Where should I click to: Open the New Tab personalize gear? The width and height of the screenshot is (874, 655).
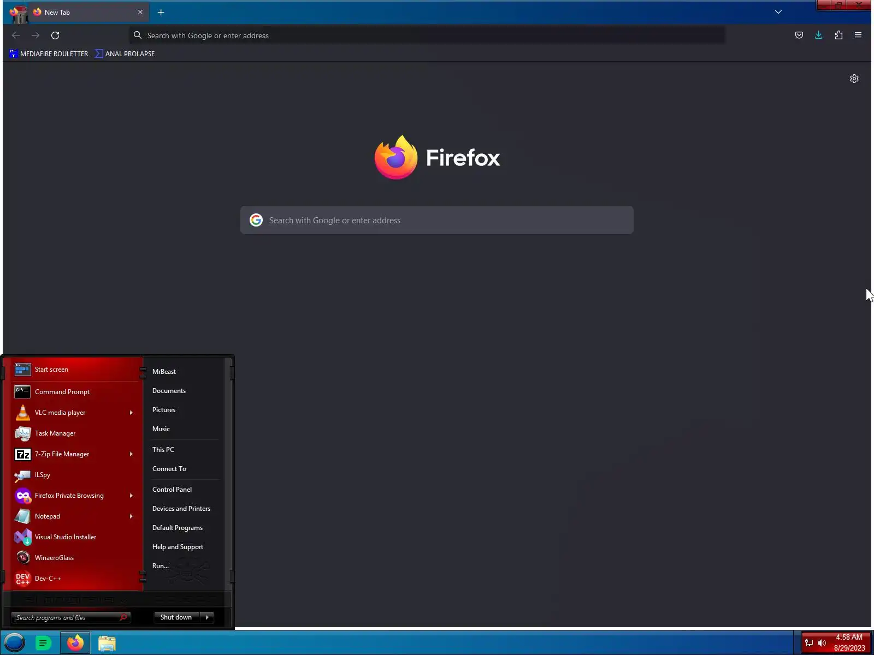(854, 79)
